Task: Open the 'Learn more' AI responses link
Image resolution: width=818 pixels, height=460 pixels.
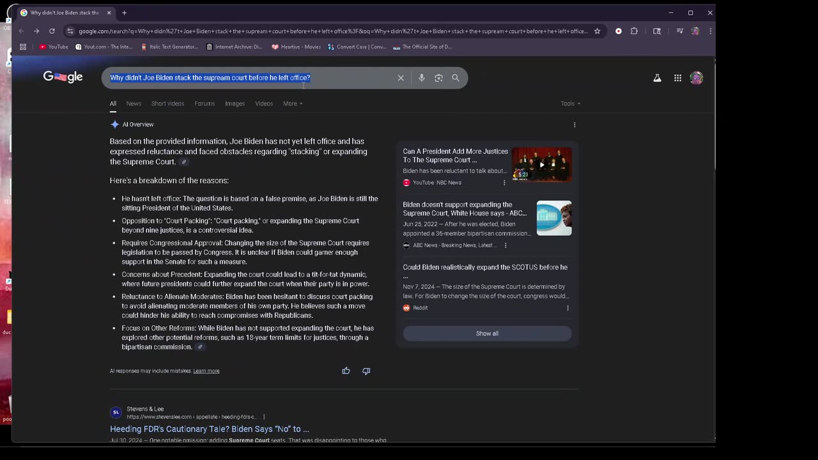Action: tap(206, 371)
